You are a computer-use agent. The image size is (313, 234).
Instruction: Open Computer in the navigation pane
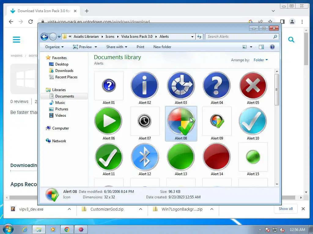tap(60, 128)
